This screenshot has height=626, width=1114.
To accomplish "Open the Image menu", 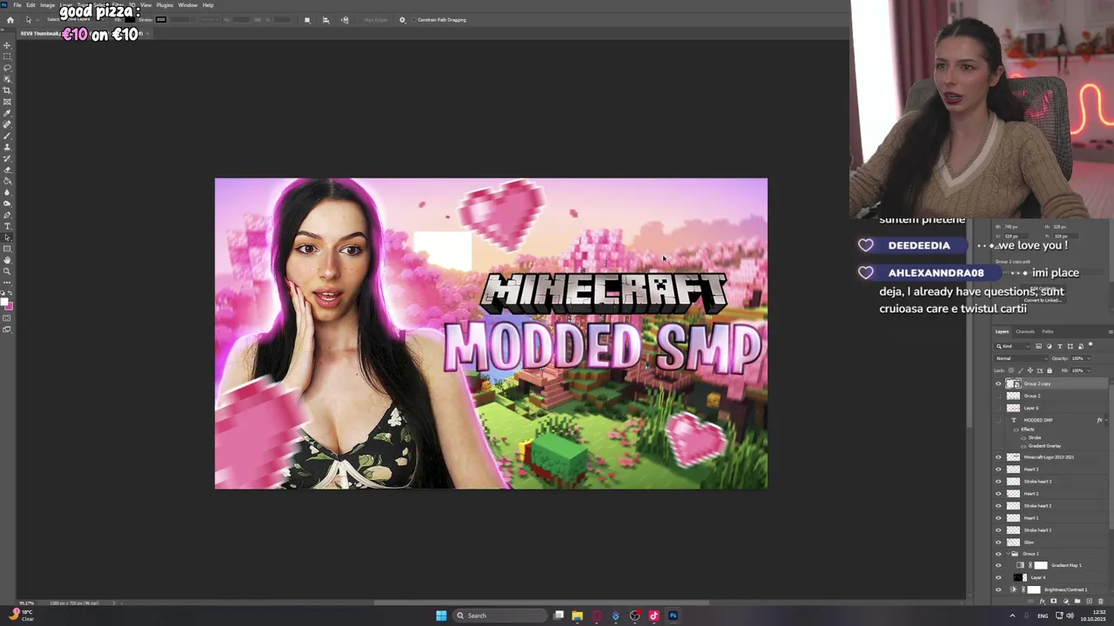I will click(47, 5).
